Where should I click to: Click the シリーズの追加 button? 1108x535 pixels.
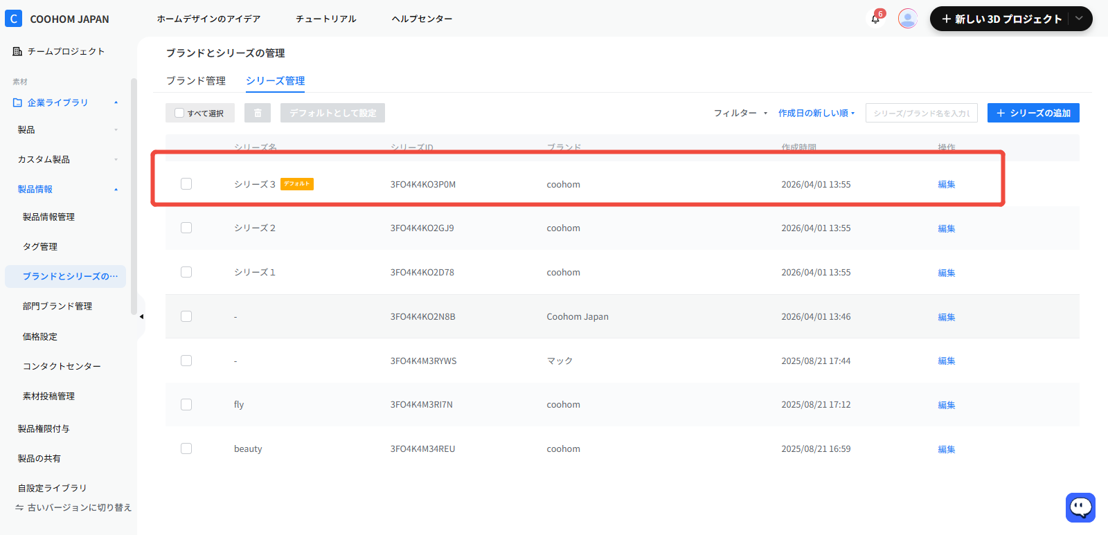pos(1033,113)
